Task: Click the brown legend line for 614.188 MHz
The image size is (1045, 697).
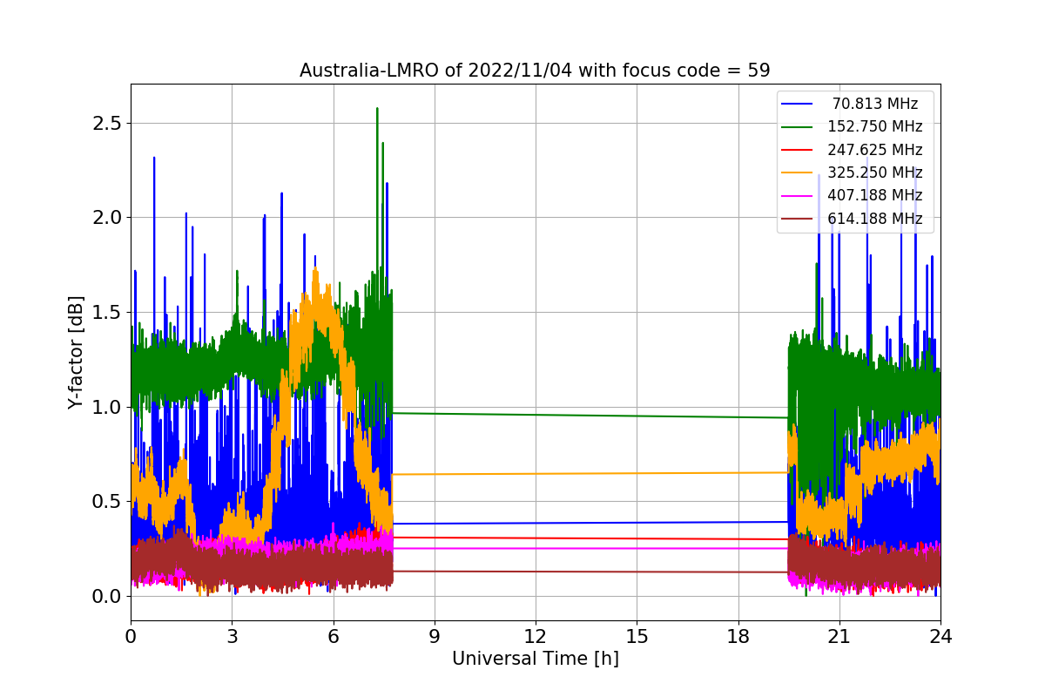Action: [797, 219]
